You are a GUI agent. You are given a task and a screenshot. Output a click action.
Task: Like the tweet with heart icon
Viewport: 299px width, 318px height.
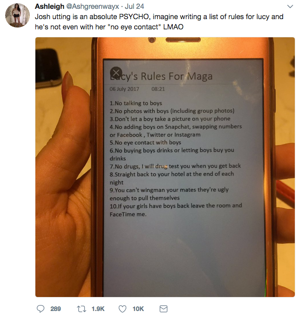(x=122, y=309)
